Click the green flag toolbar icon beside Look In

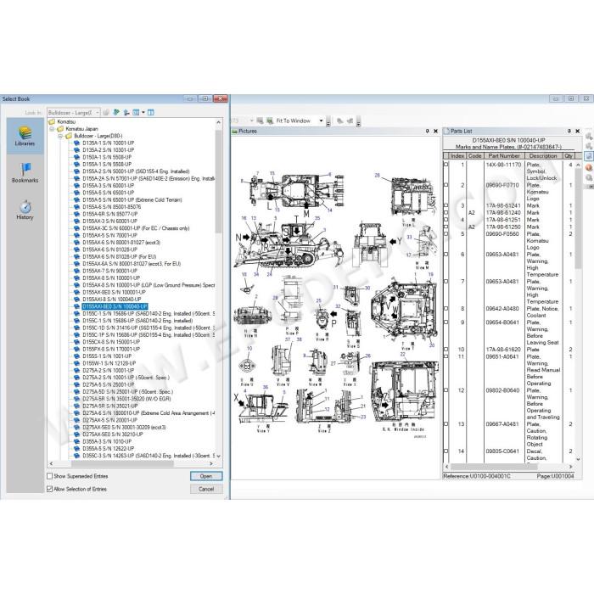pyautogui.click(x=116, y=112)
